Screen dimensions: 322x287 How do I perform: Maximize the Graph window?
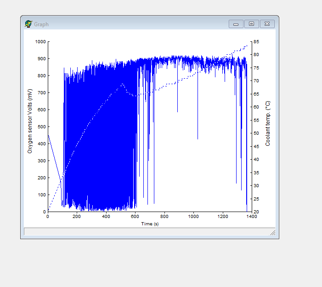(251, 24)
